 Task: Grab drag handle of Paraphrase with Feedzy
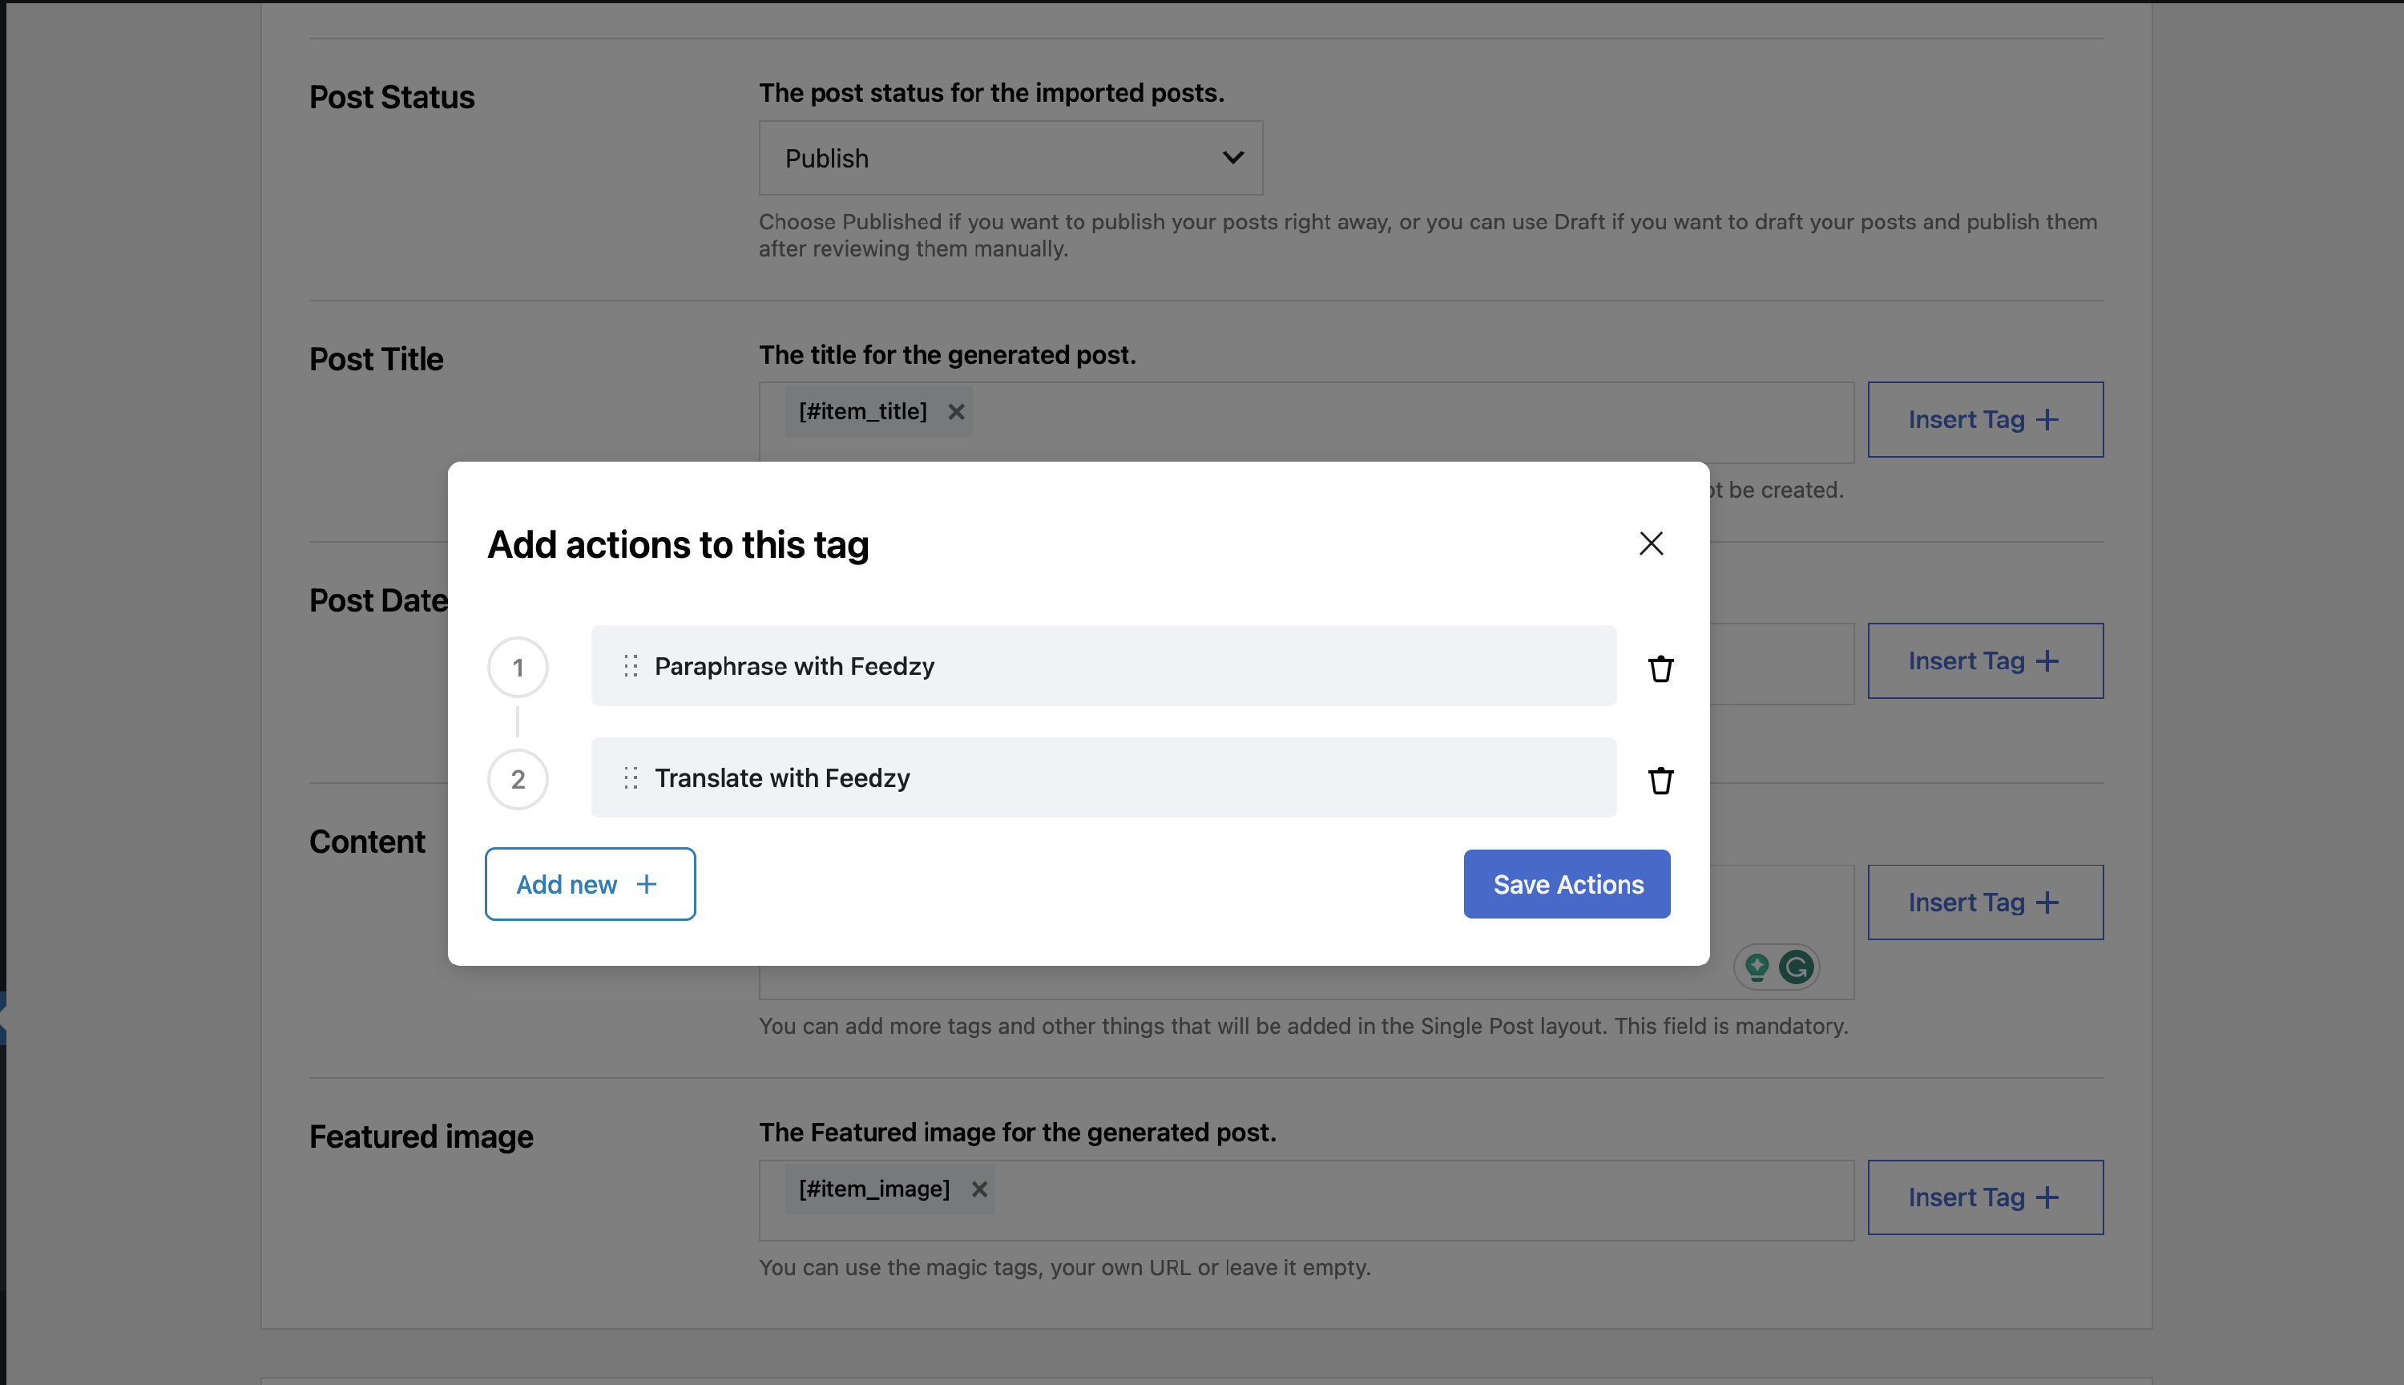(x=630, y=666)
